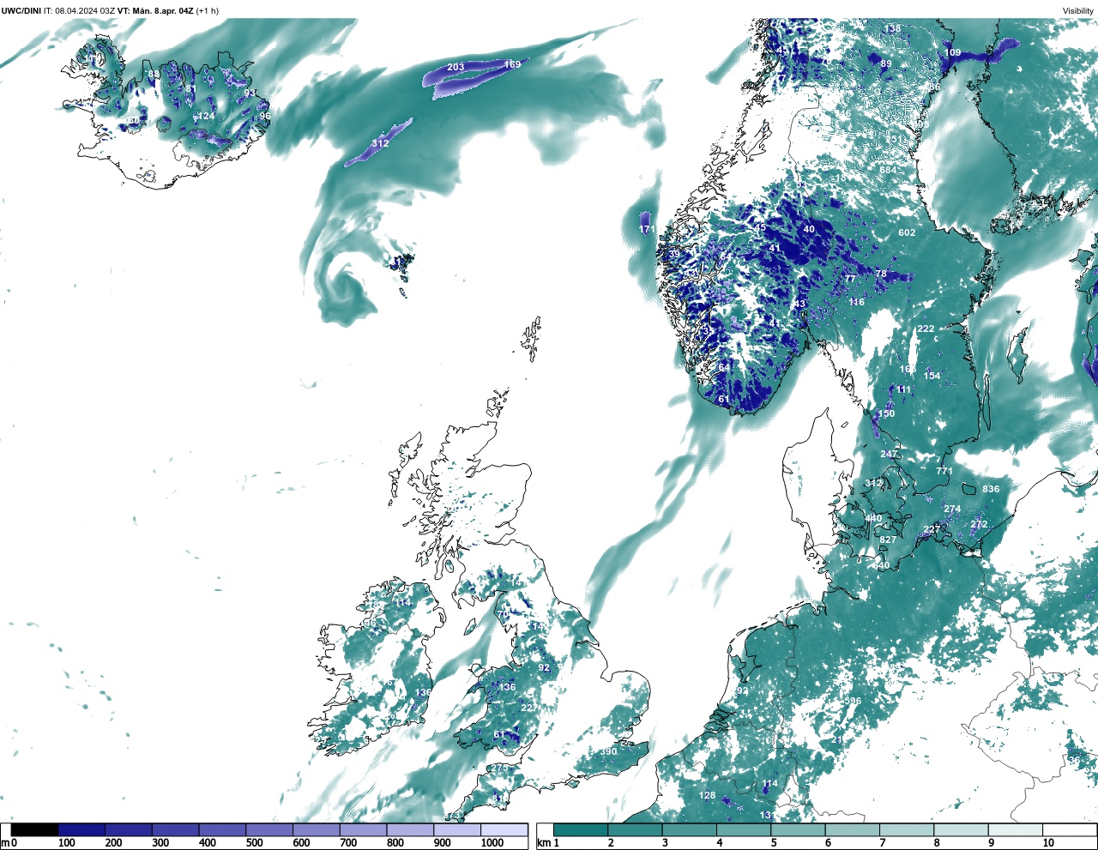Click the '222' value in central Sweden
This screenshot has width=1098, height=850.
pyautogui.click(x=926, y=329)
